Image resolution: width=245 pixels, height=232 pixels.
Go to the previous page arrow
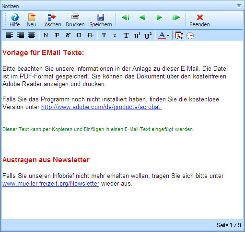click(x=142, y=17)
